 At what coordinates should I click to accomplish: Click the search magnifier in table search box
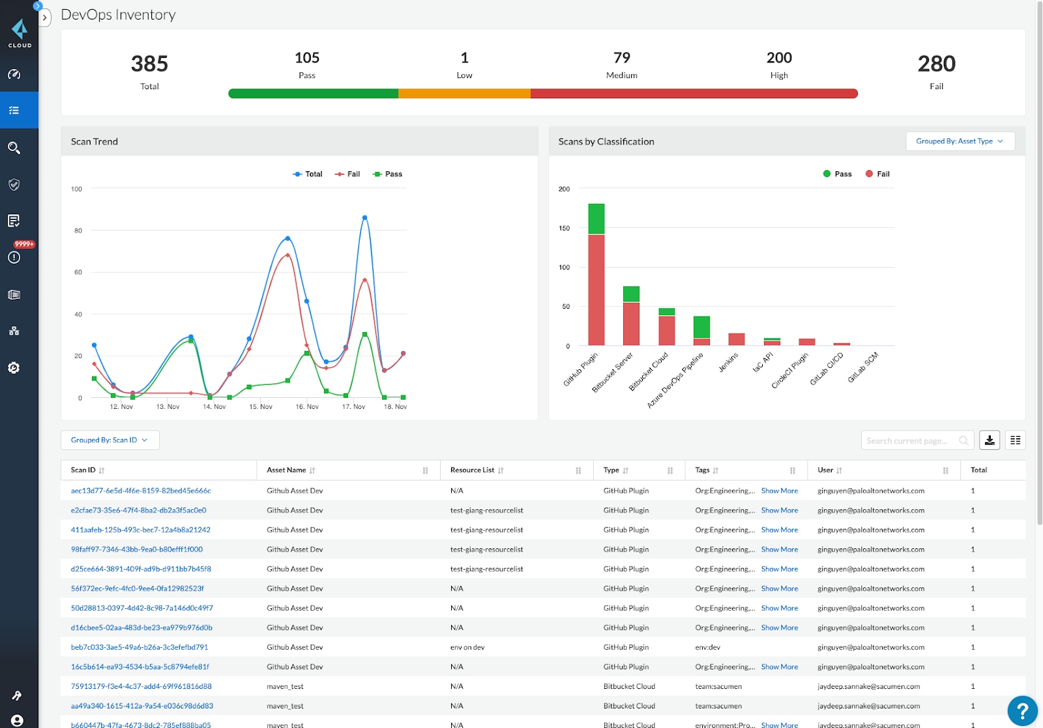[x=963, y=441]
